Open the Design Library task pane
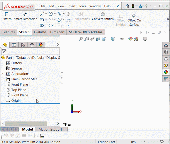 click(x=166, y=52)
